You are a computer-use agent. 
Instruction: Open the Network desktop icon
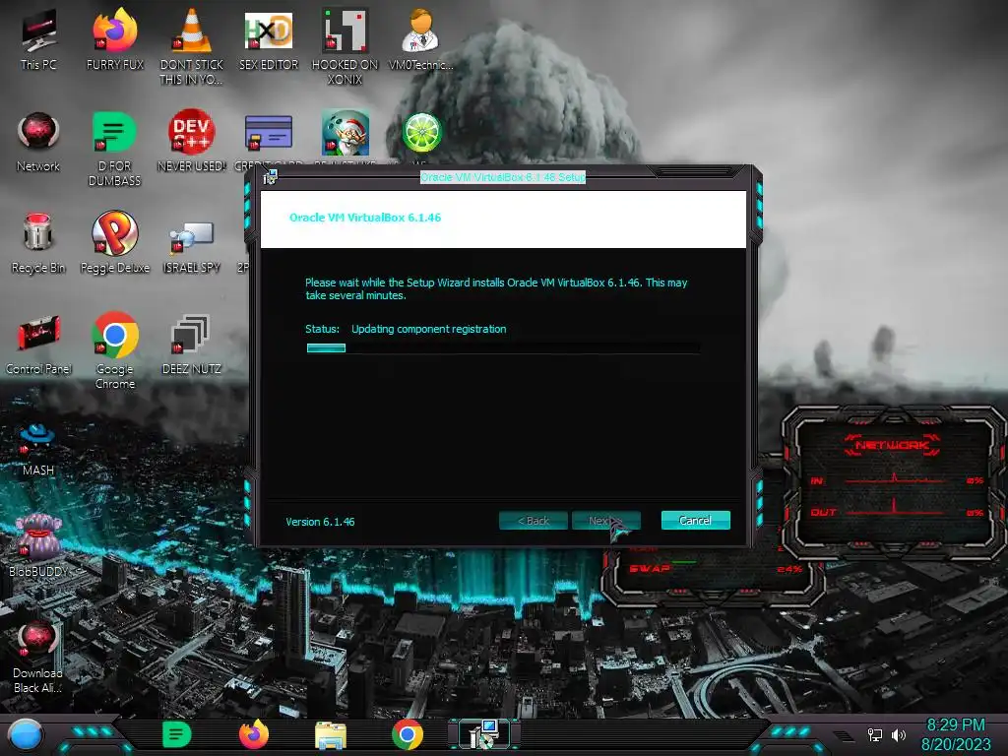coord(38,142)
